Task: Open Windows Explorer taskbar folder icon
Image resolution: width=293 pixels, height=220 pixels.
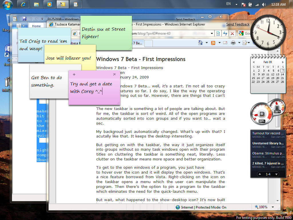Action: [36, 4]
